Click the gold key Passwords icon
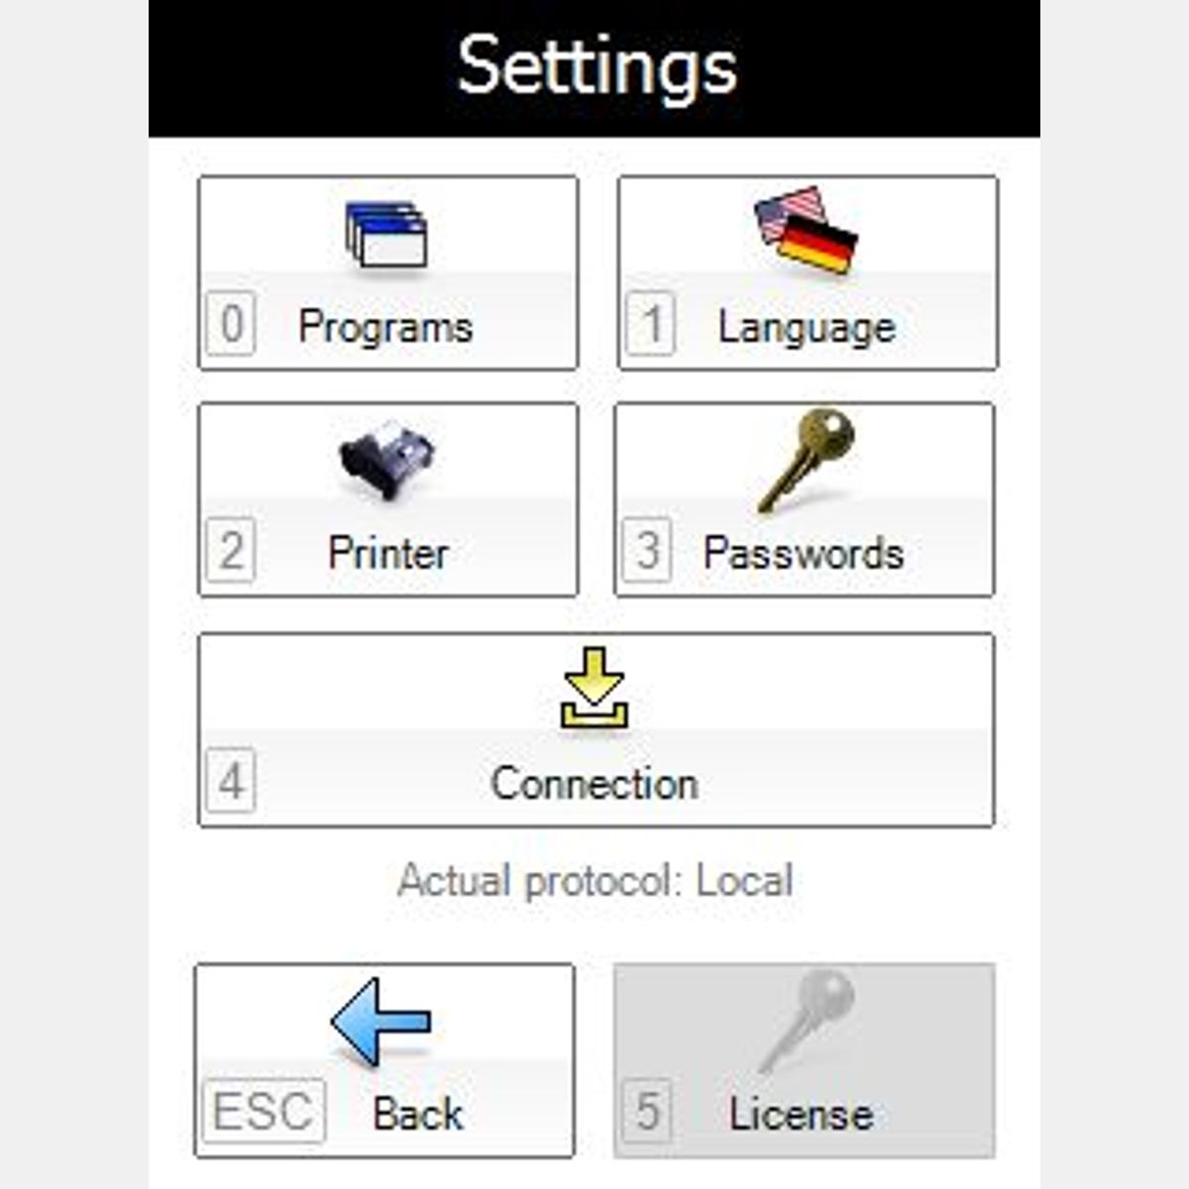Screen dimensions: 1189x1189 [806, 460]
